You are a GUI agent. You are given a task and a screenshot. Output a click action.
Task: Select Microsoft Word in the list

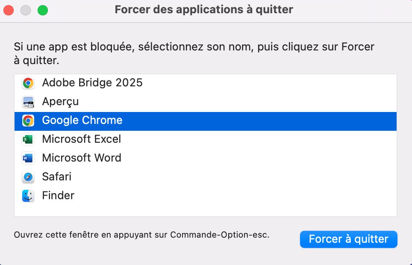[82, 158]
